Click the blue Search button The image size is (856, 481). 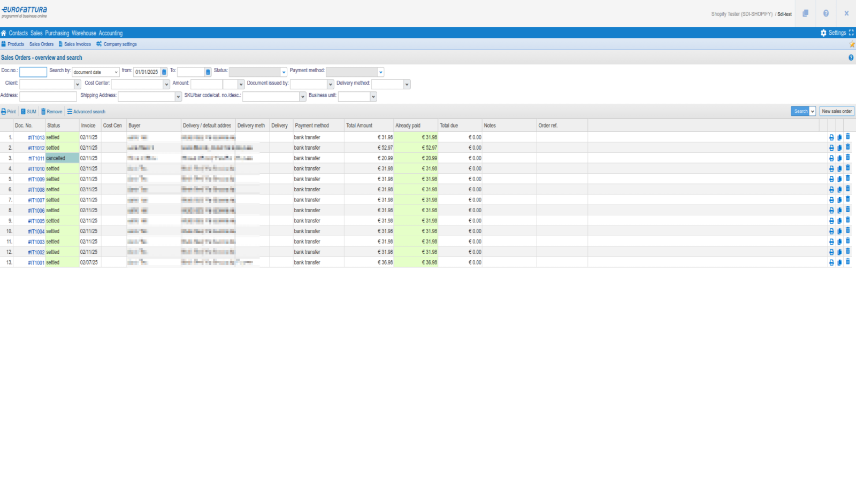[800, 111]
